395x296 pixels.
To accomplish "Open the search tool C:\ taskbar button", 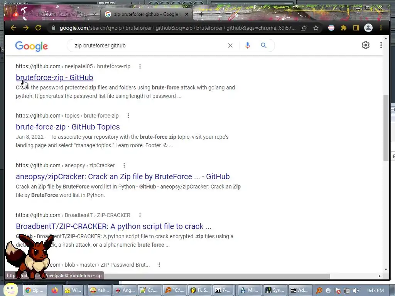I will pos(175,290).
